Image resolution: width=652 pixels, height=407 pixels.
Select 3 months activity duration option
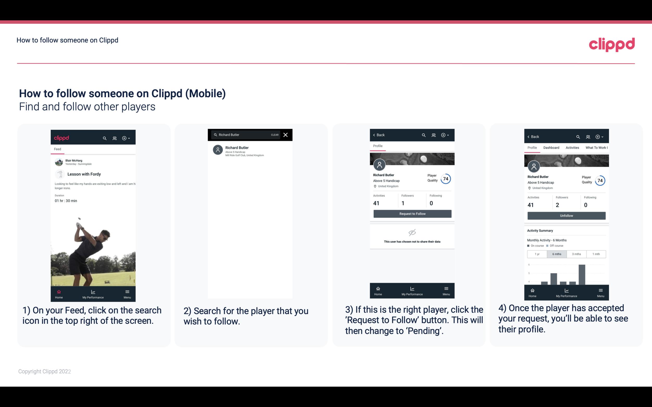pos(577,254)
